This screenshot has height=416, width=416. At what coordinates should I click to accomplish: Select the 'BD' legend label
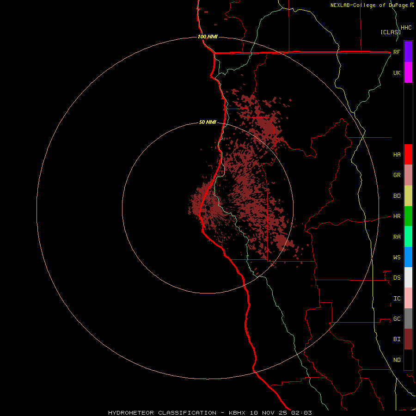tap(397, 196)
